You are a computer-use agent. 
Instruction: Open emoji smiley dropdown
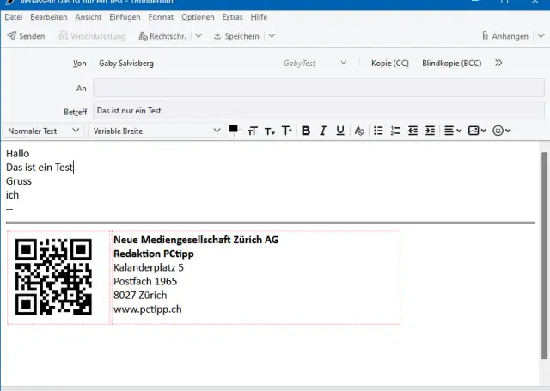point(502,131)
